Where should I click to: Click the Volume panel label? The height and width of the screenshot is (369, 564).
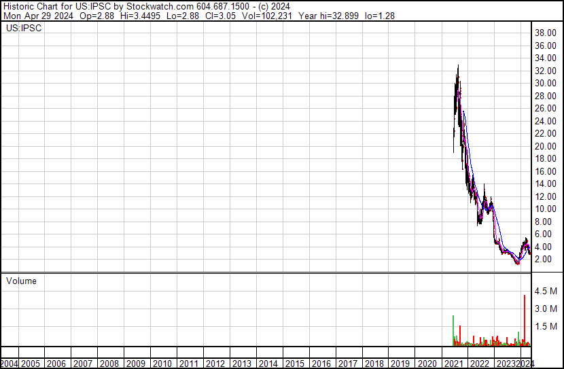coord(21,281)
